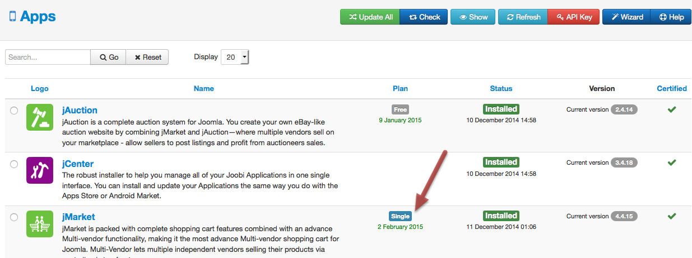Image resolution: width=692 pixels, height=258 pixels.
Task: Sort by the Plan column header
Action: (x=401, y=88)
